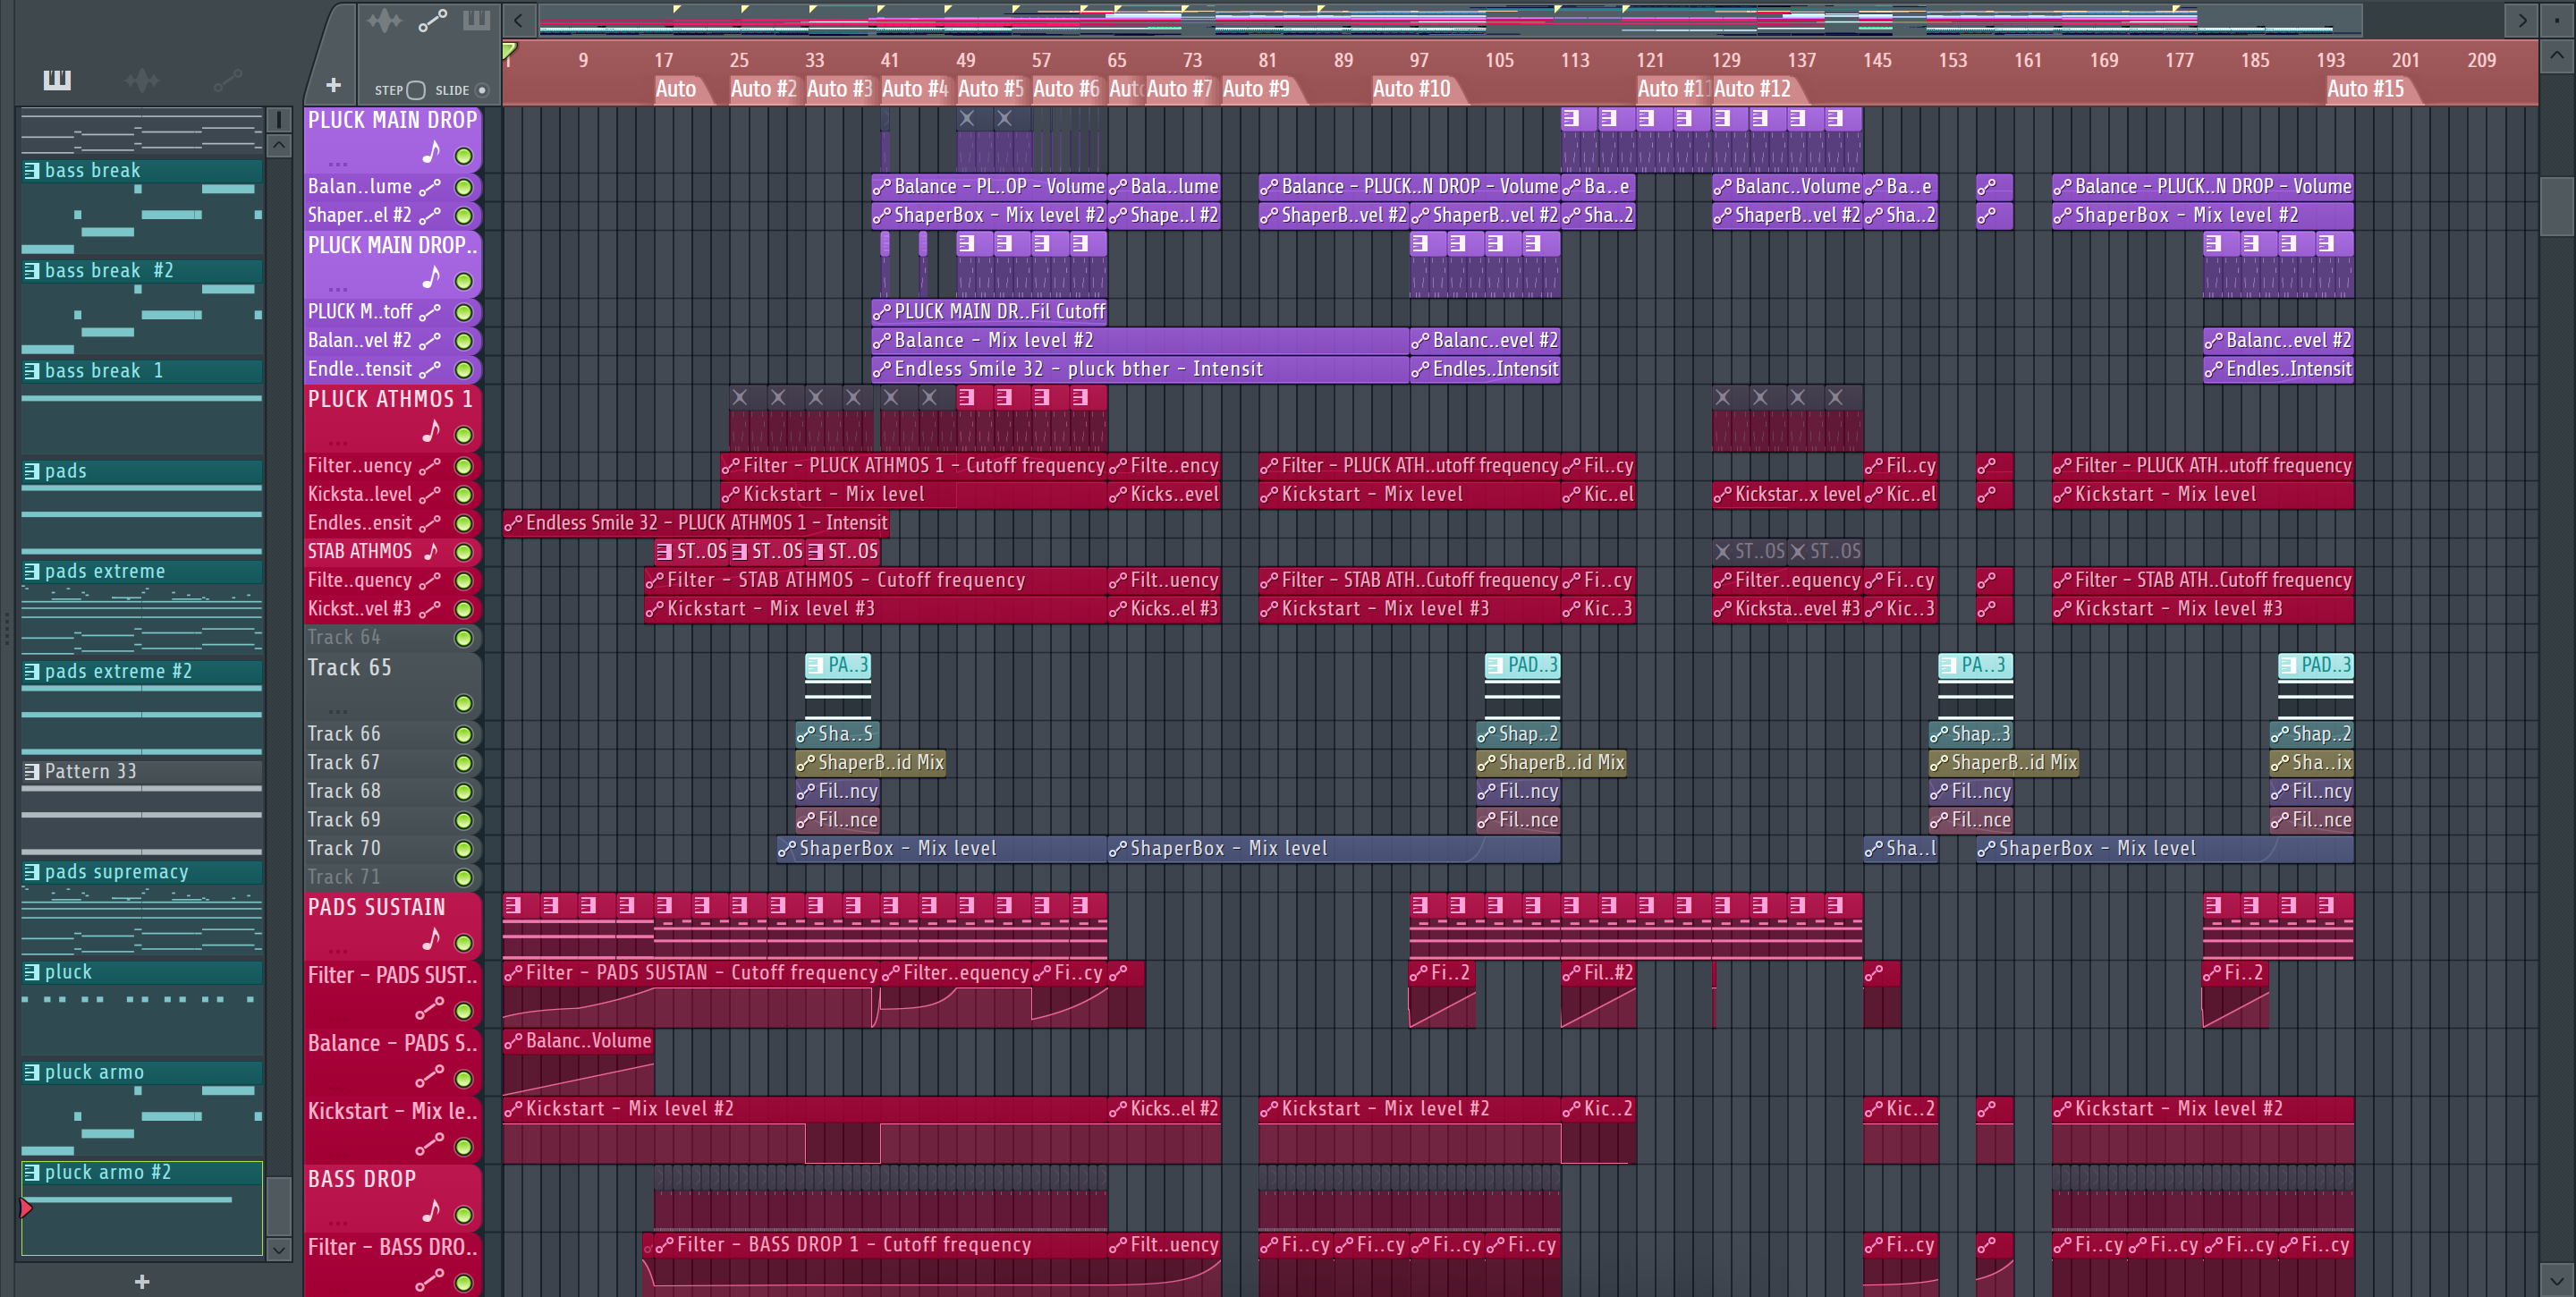Mute the PADS SUSTAIN track
The width and height of the screenshot is (2576, 1297).
coord(464,943)
